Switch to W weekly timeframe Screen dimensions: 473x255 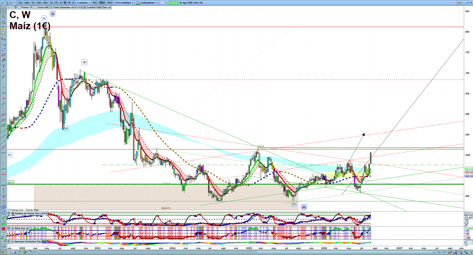pos(65,3)
